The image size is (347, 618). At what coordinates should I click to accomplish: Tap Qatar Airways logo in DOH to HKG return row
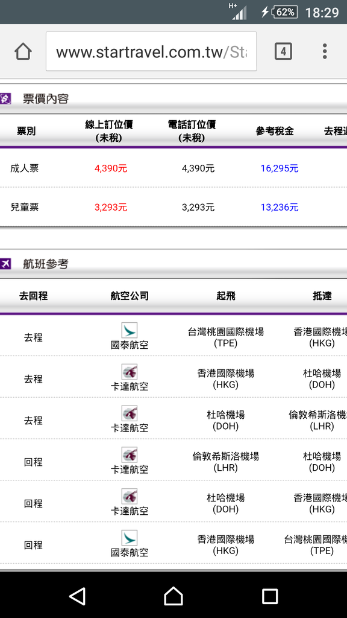click(130, 496)
